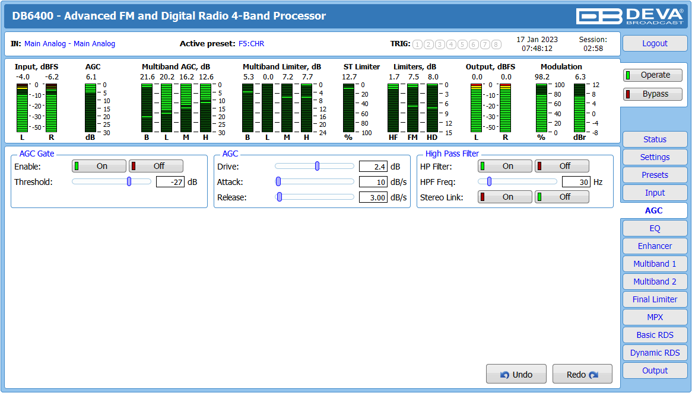This screenshot has height=393, width=692.
Task: Click the Modulation percent meter
Action: tap(541, 108)
